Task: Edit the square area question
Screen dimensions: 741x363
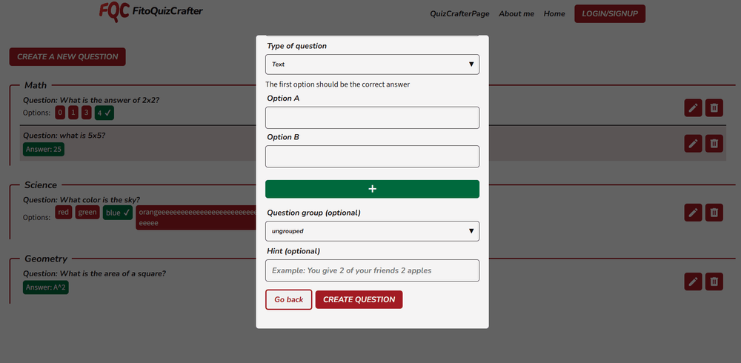Action: point(693,282)
